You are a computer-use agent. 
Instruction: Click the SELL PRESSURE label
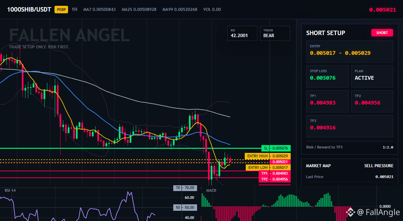pos(379,166)
